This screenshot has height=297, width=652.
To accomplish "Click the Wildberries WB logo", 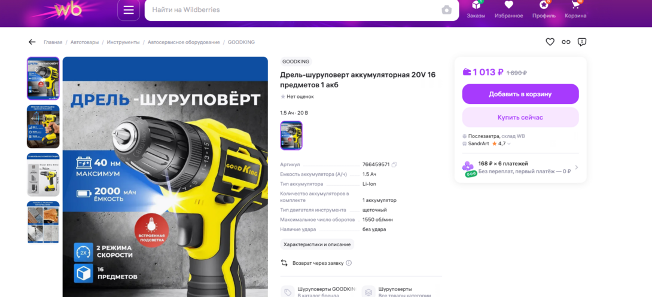I will point(68,10).
